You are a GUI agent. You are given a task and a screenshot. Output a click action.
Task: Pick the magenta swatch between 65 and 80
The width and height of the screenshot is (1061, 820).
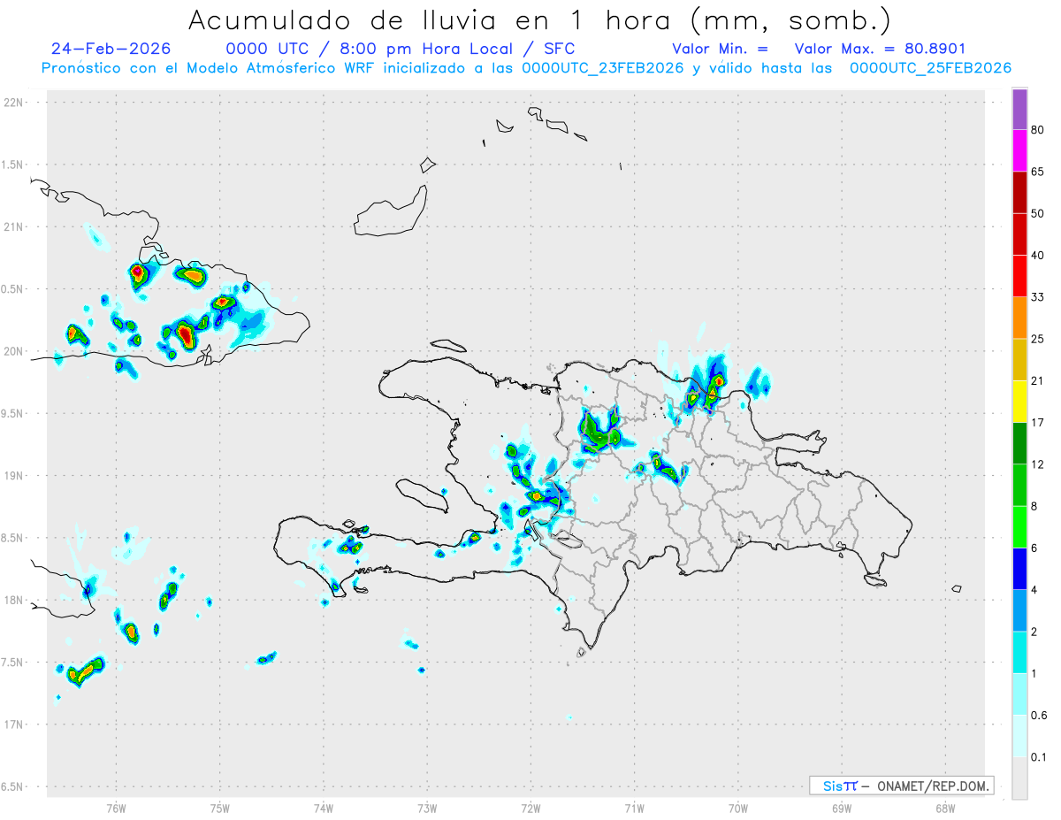(x=1019, y=150)
